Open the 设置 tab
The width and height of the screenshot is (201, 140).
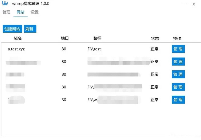(35, 12)
